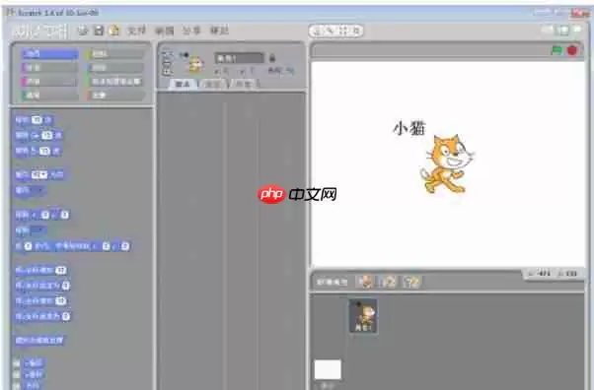Select the scissors delete tool
This screenshot has width=594, height=390.
(x=330, y=31)
